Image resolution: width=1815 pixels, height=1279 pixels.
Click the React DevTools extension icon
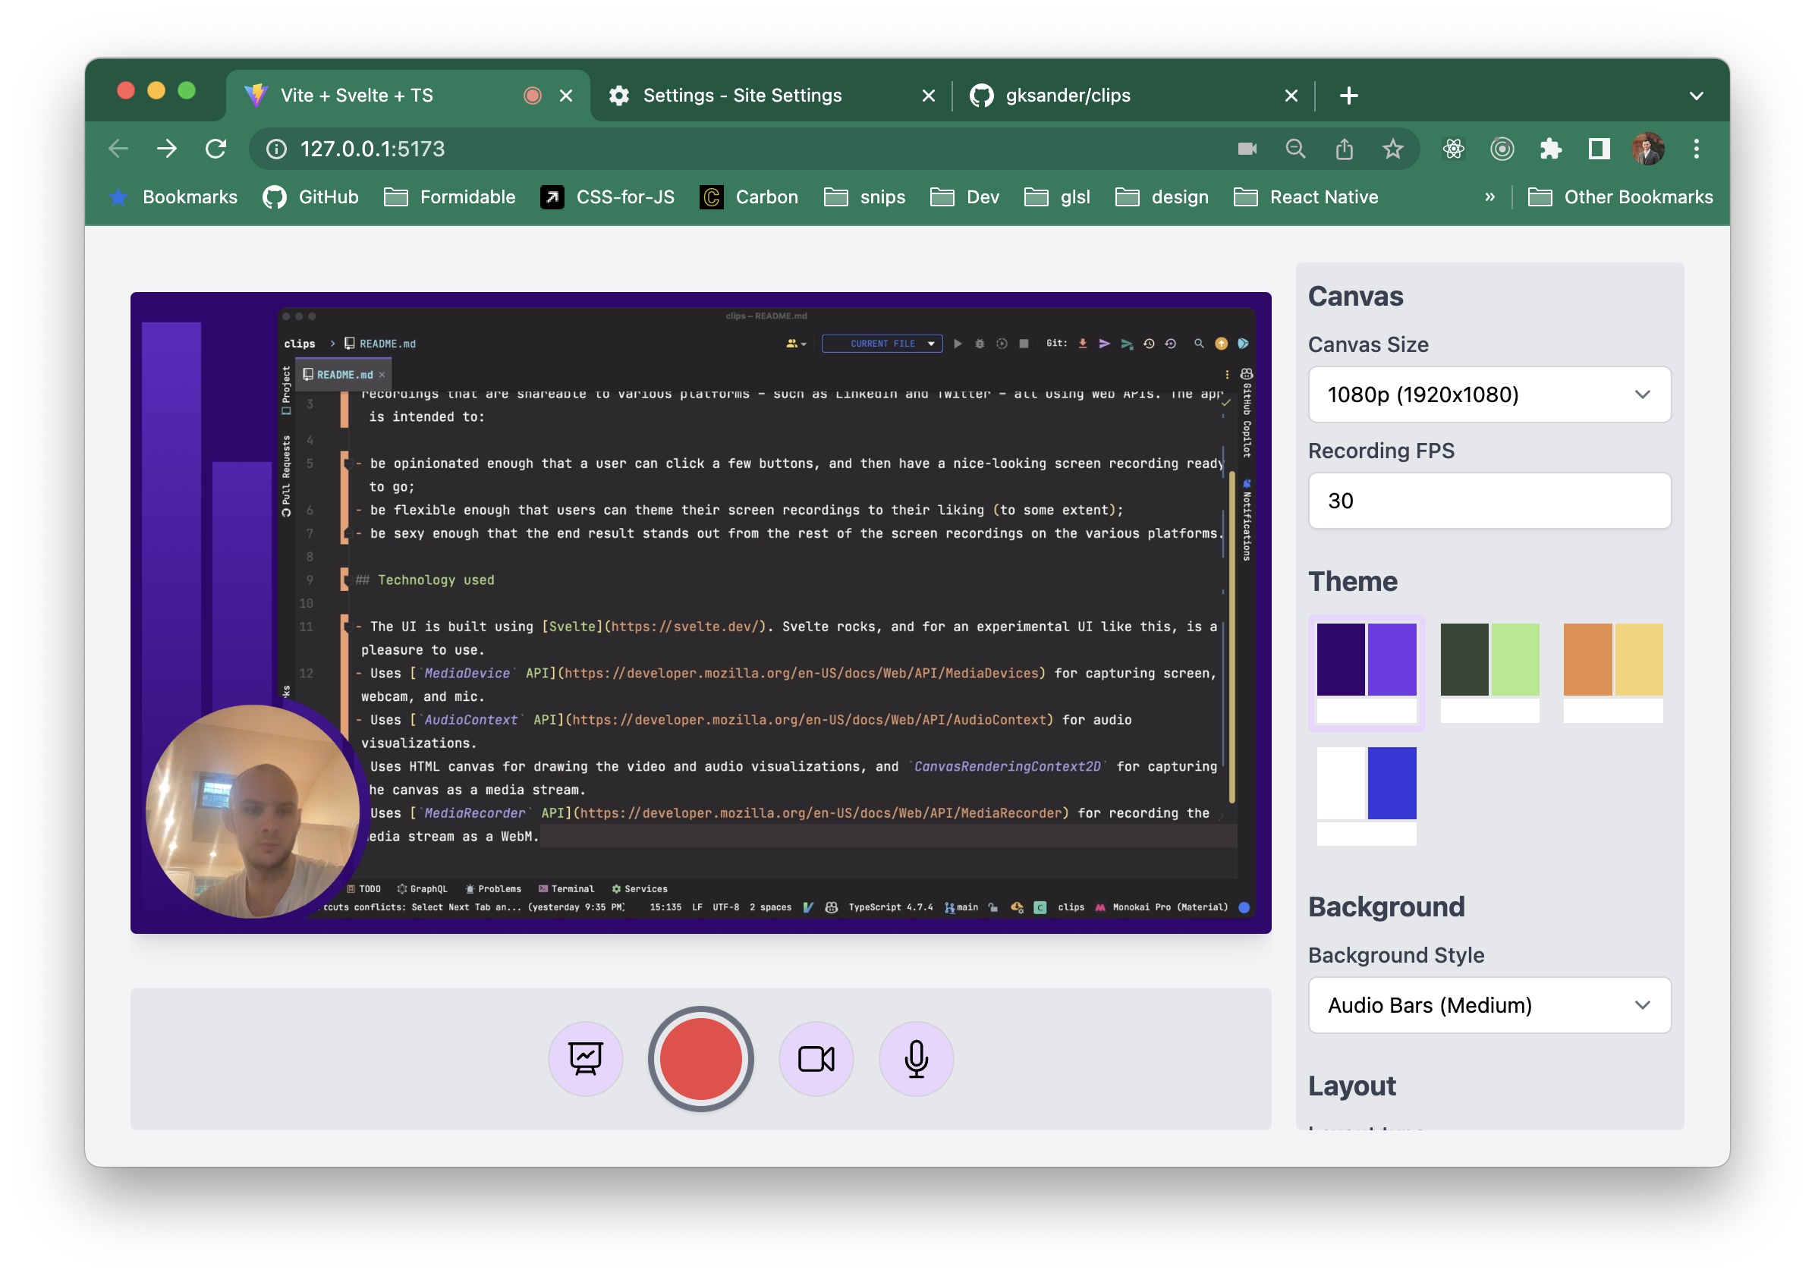pyautogui.click(x=1453, y=149)
